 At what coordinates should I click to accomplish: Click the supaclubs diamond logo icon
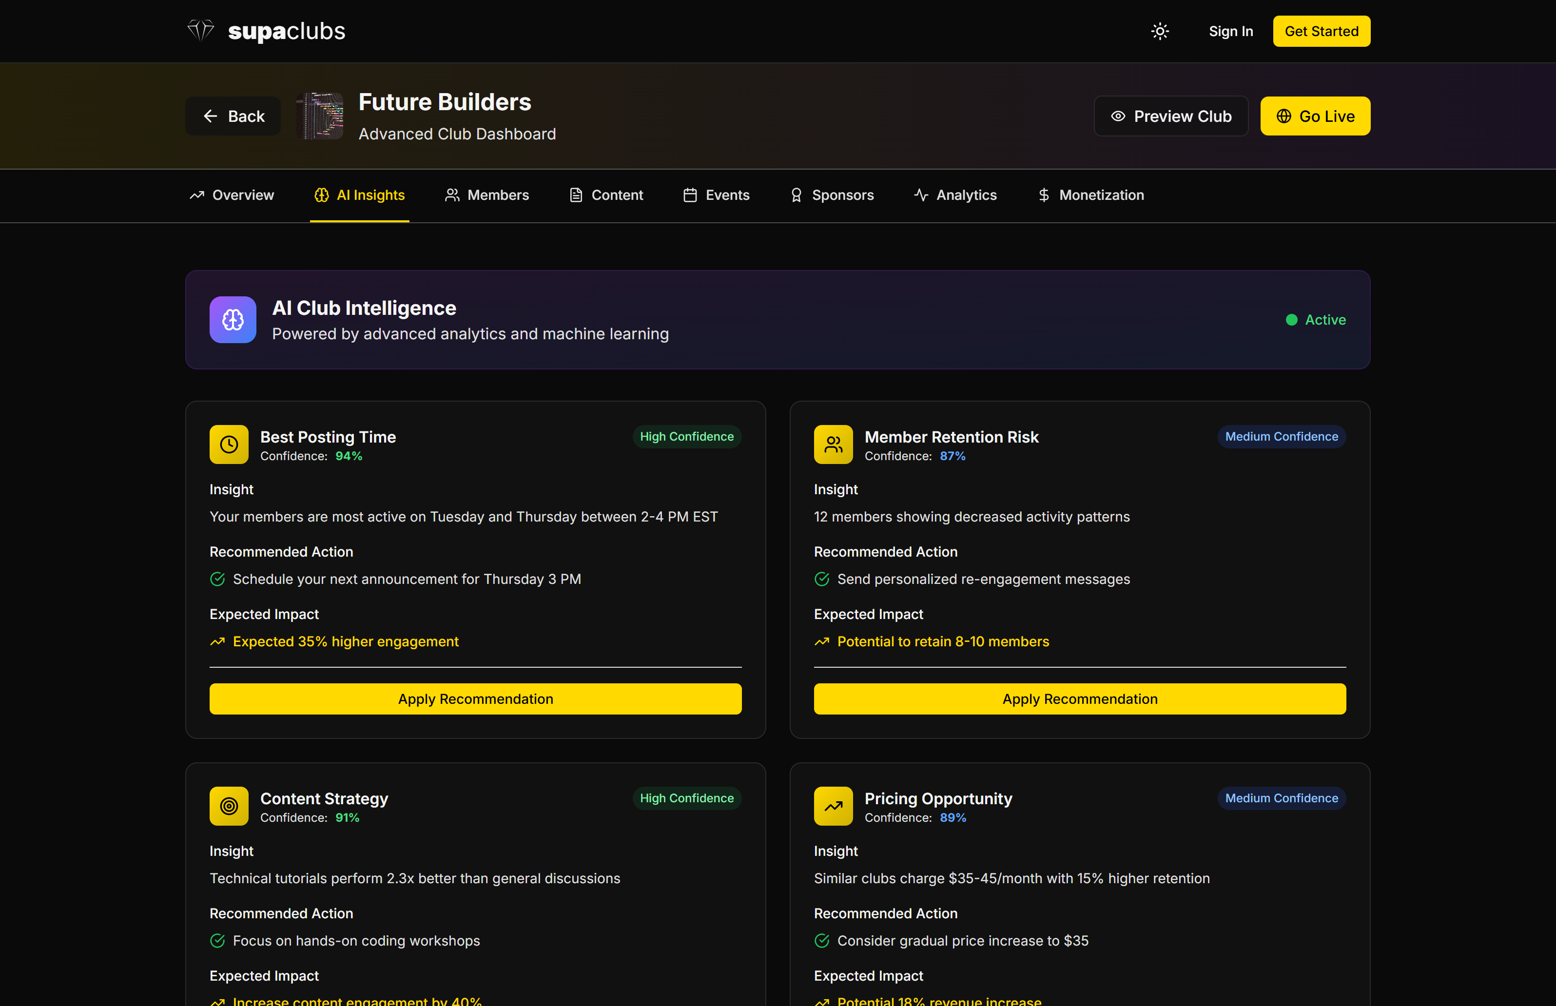[x=200, y=31]
